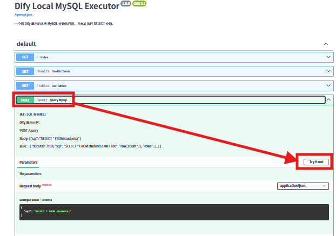Image resolution: width=336 pixels, height=236 pixels.
Task: Click the Query Mysql summary text
Action: tap(58, 100)
